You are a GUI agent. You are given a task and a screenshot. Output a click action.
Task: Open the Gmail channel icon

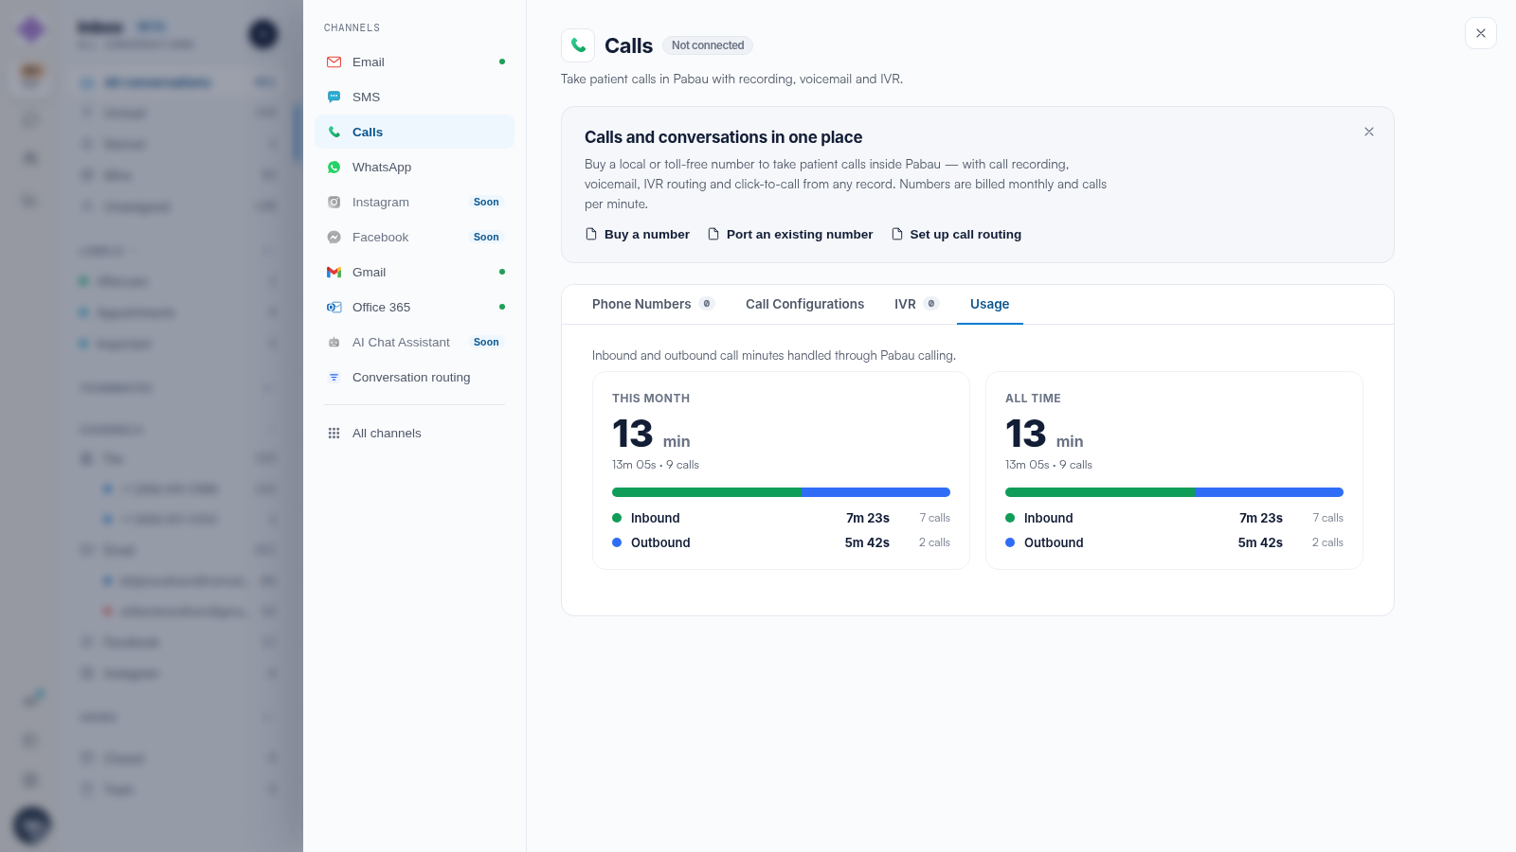coord(334,273)
